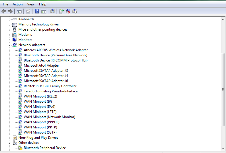Select the Modems category icon
226x153 pixels.
[x=15, y=35]
